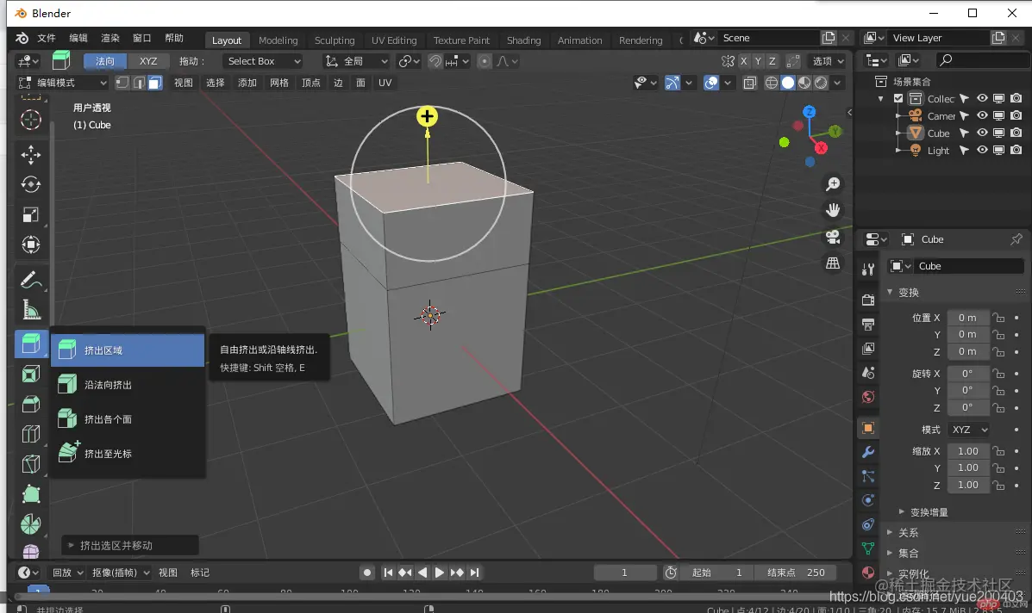Switch to wireframe shading
The width and height of the screenshot is (1032, 613).
click(x=772, y=83)
